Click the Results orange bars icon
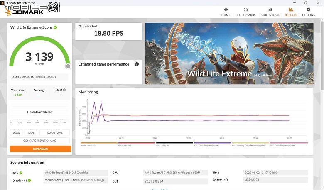Screen dimensions: 324x190 pyautogui.click(x=291, y=10)
